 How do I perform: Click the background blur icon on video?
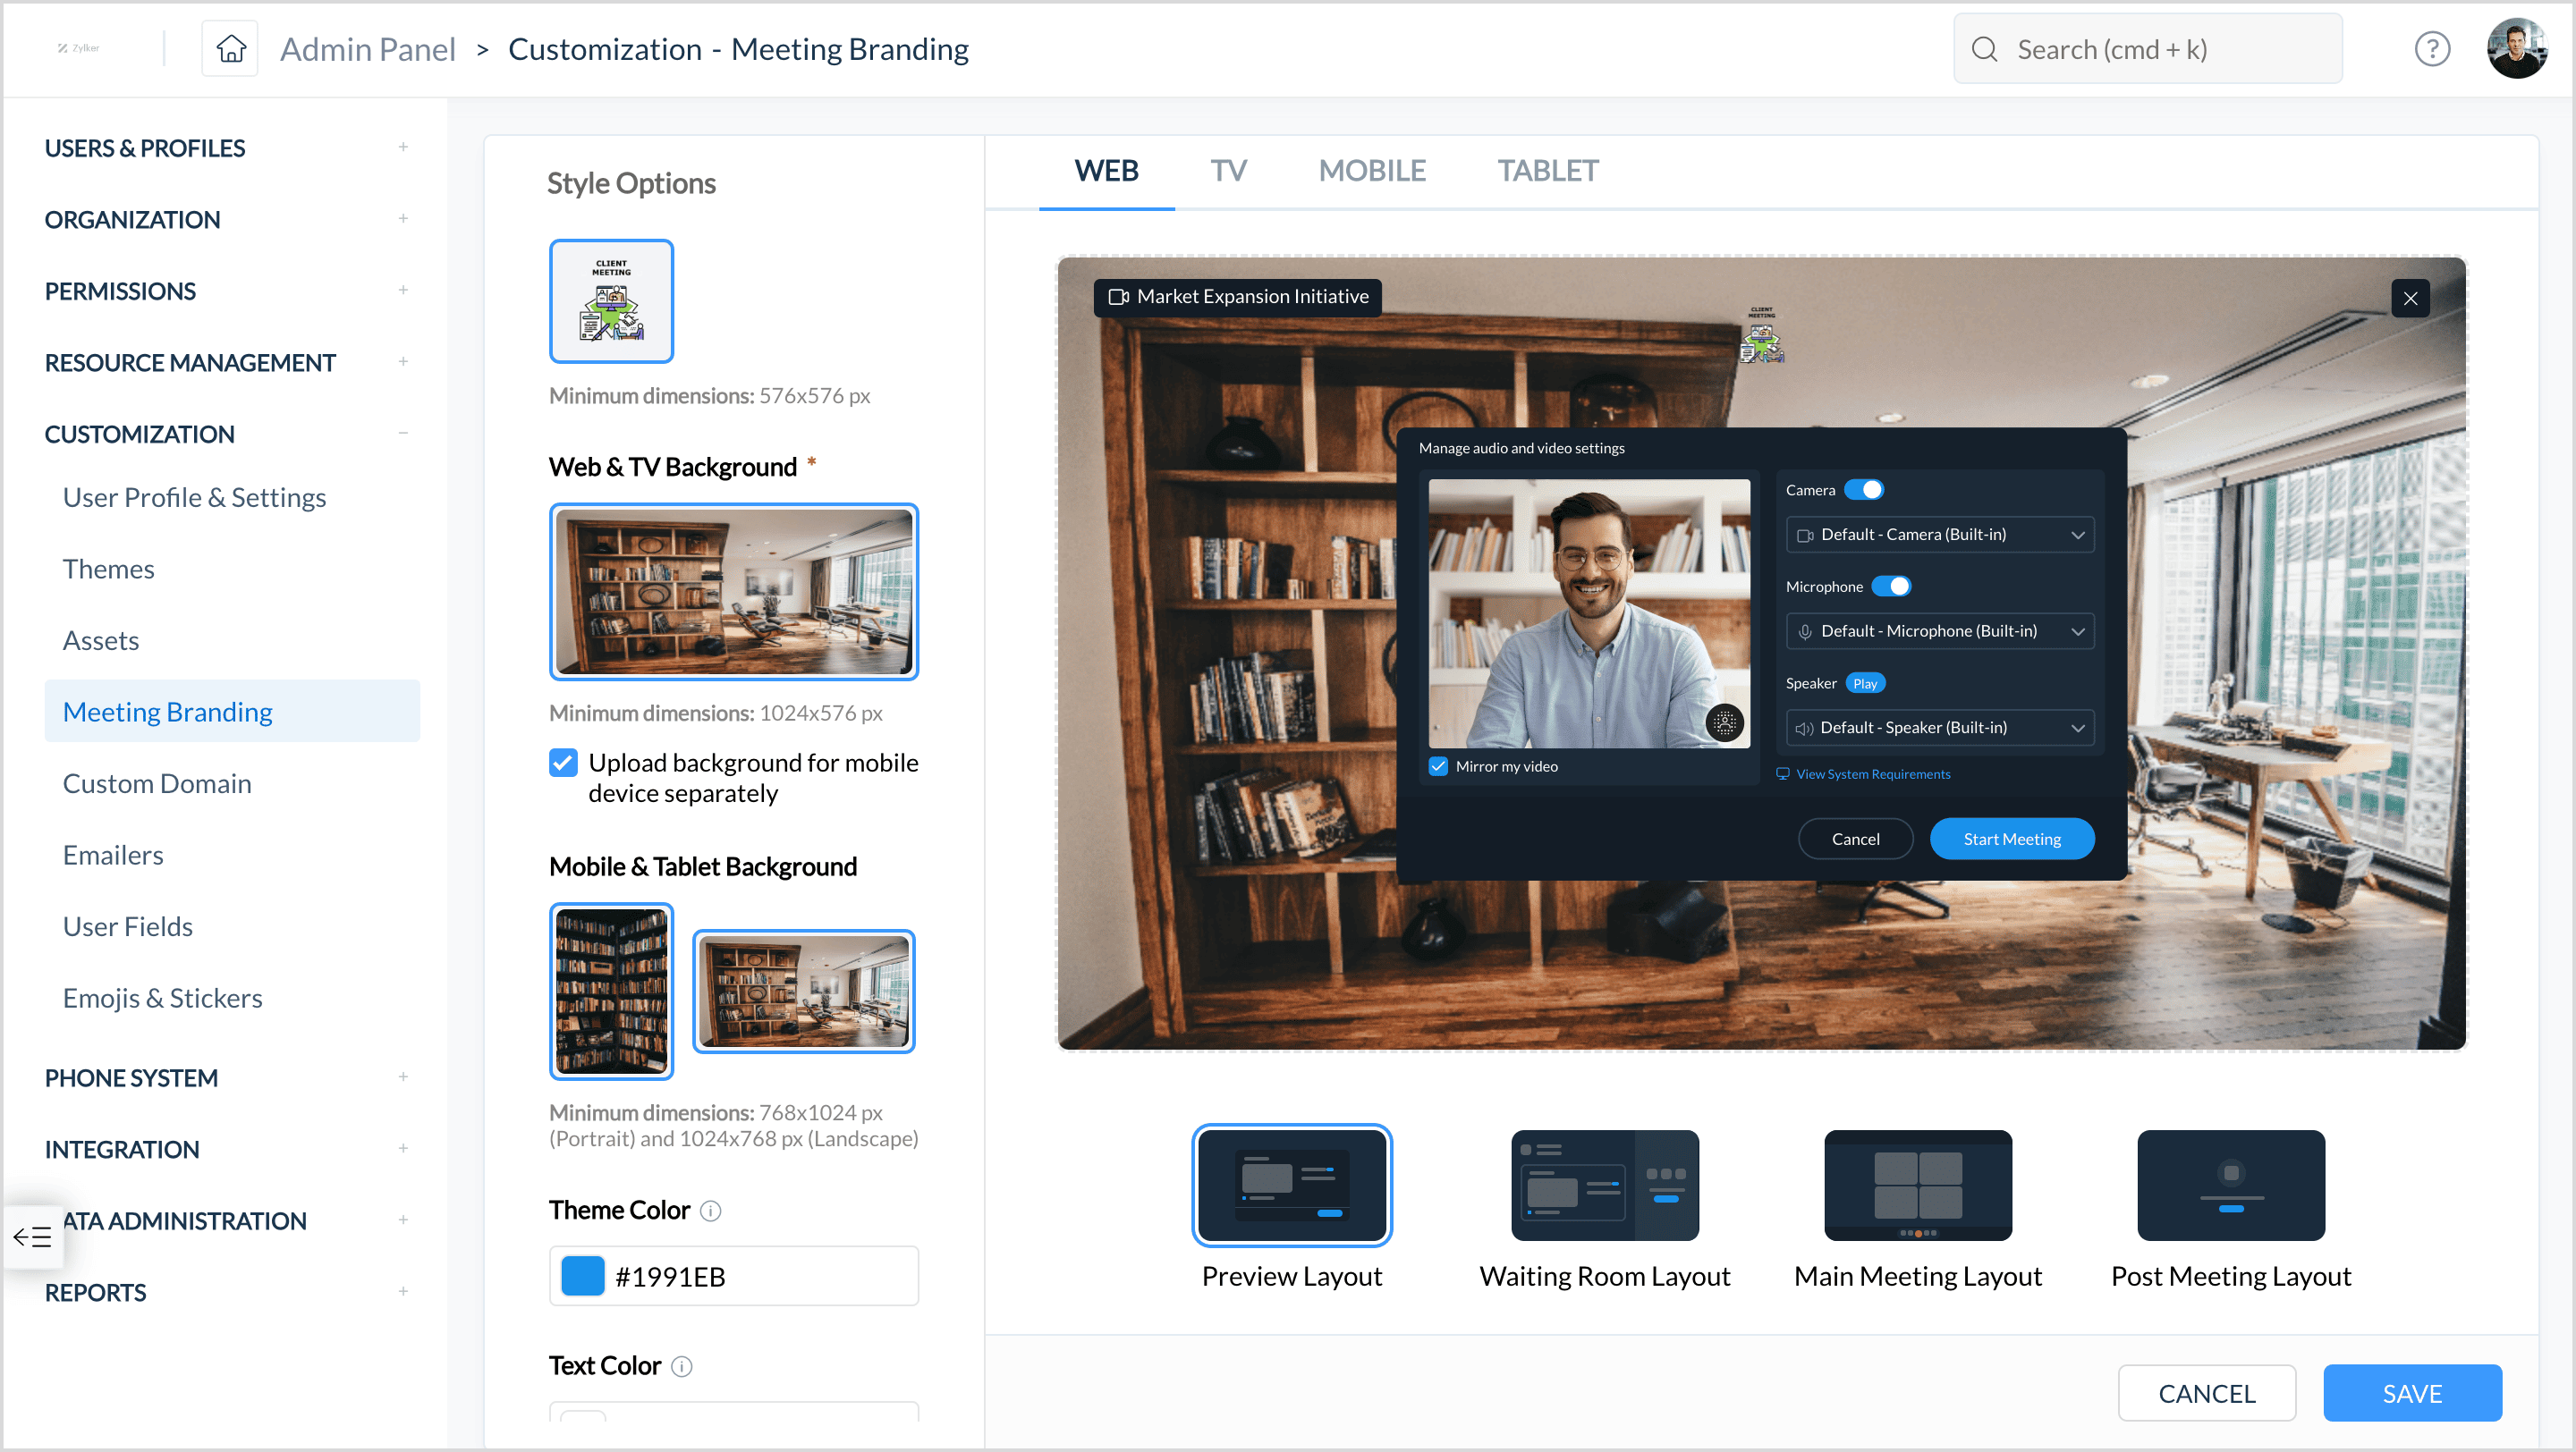tap(1724, 722)
